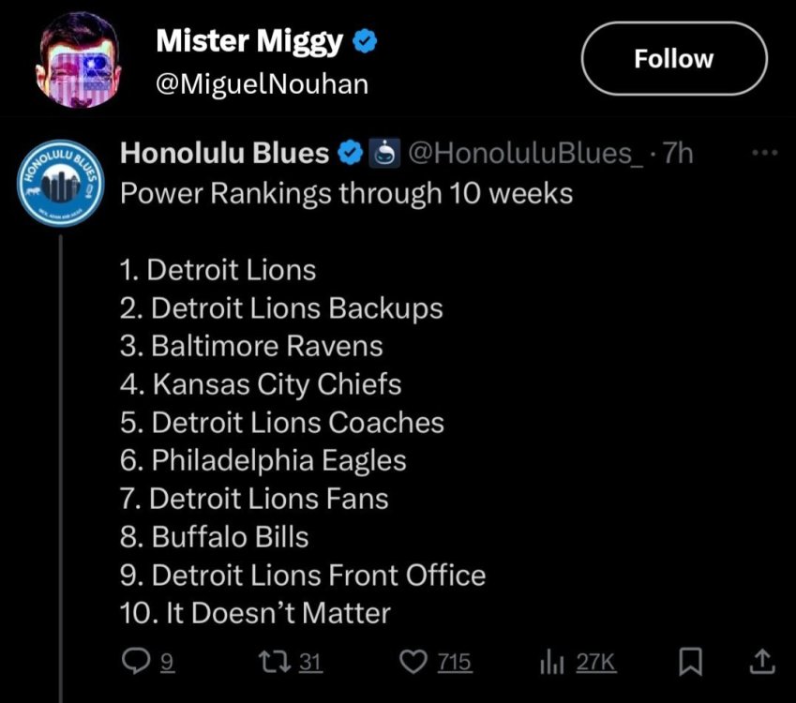
Task: Click the Honolulu Blues display name
Action: (225, 153)
